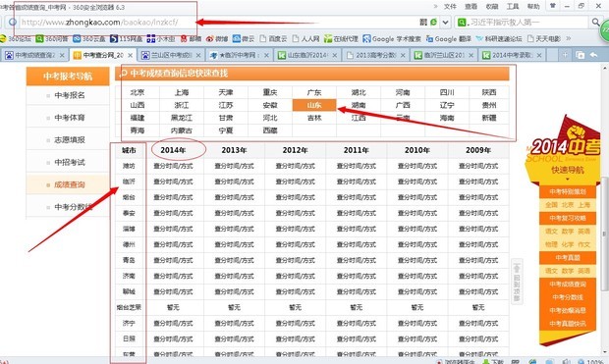This screenshot has height=364, width=609.
Task: Open the 百度云 bookmark
Action: pos(273,39)
